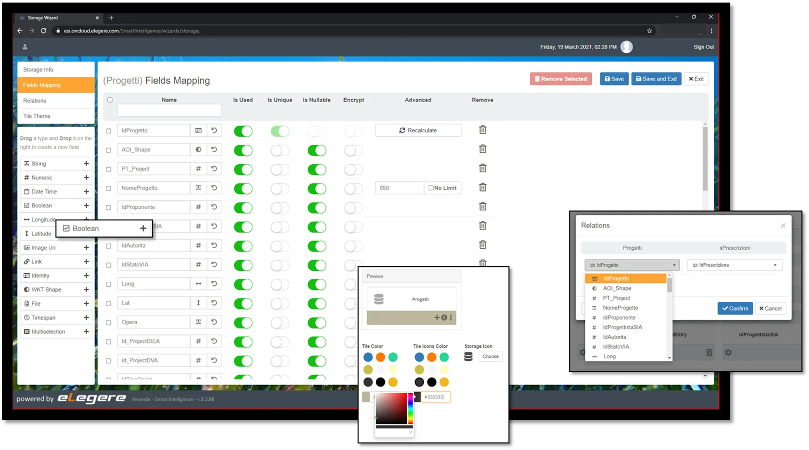The width and height of the screenshot is (809, 450).
Task: Switch to the Tile Theme section
Action: (56, 116)
